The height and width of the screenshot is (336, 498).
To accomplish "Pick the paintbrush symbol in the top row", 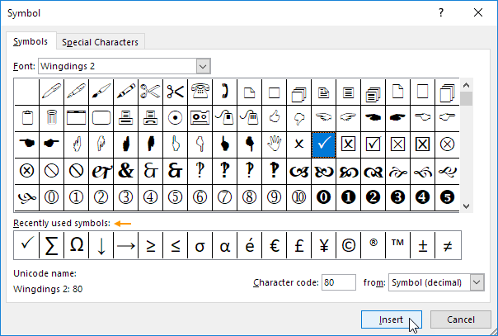I will click(x=101, y=91).
